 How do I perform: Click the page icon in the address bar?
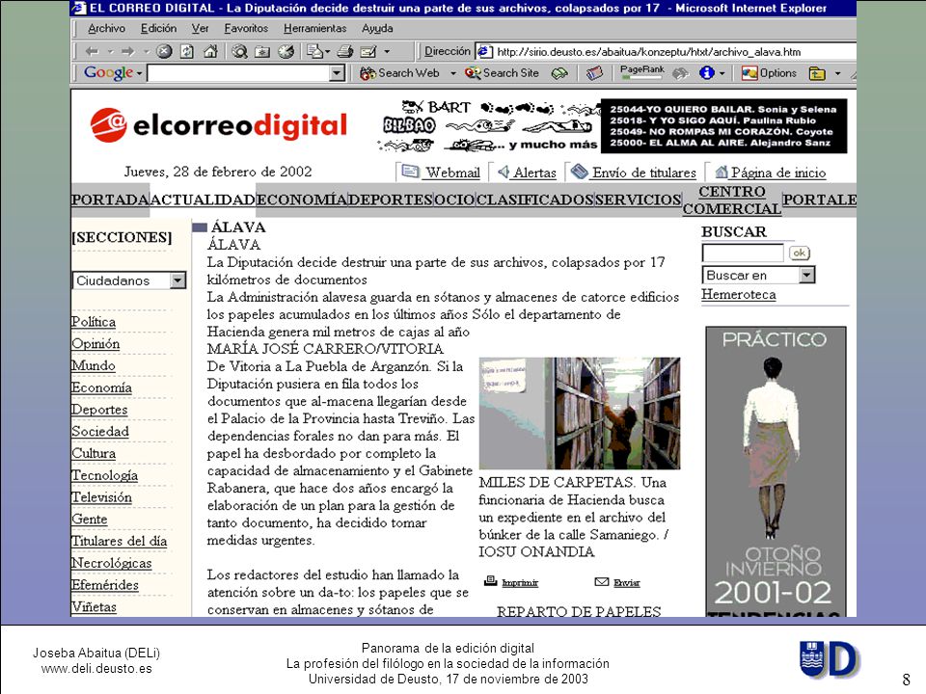point(484,51)
